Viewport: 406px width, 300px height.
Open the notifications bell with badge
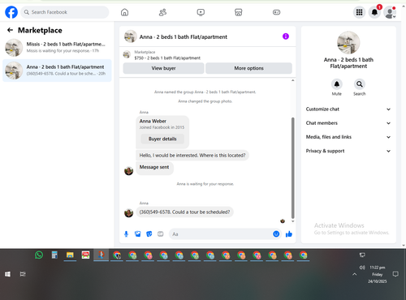tap(374, 12)
